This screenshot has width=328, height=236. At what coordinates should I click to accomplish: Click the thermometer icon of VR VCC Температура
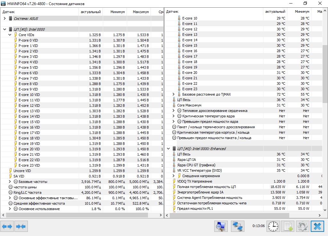[x=174, y=170]
